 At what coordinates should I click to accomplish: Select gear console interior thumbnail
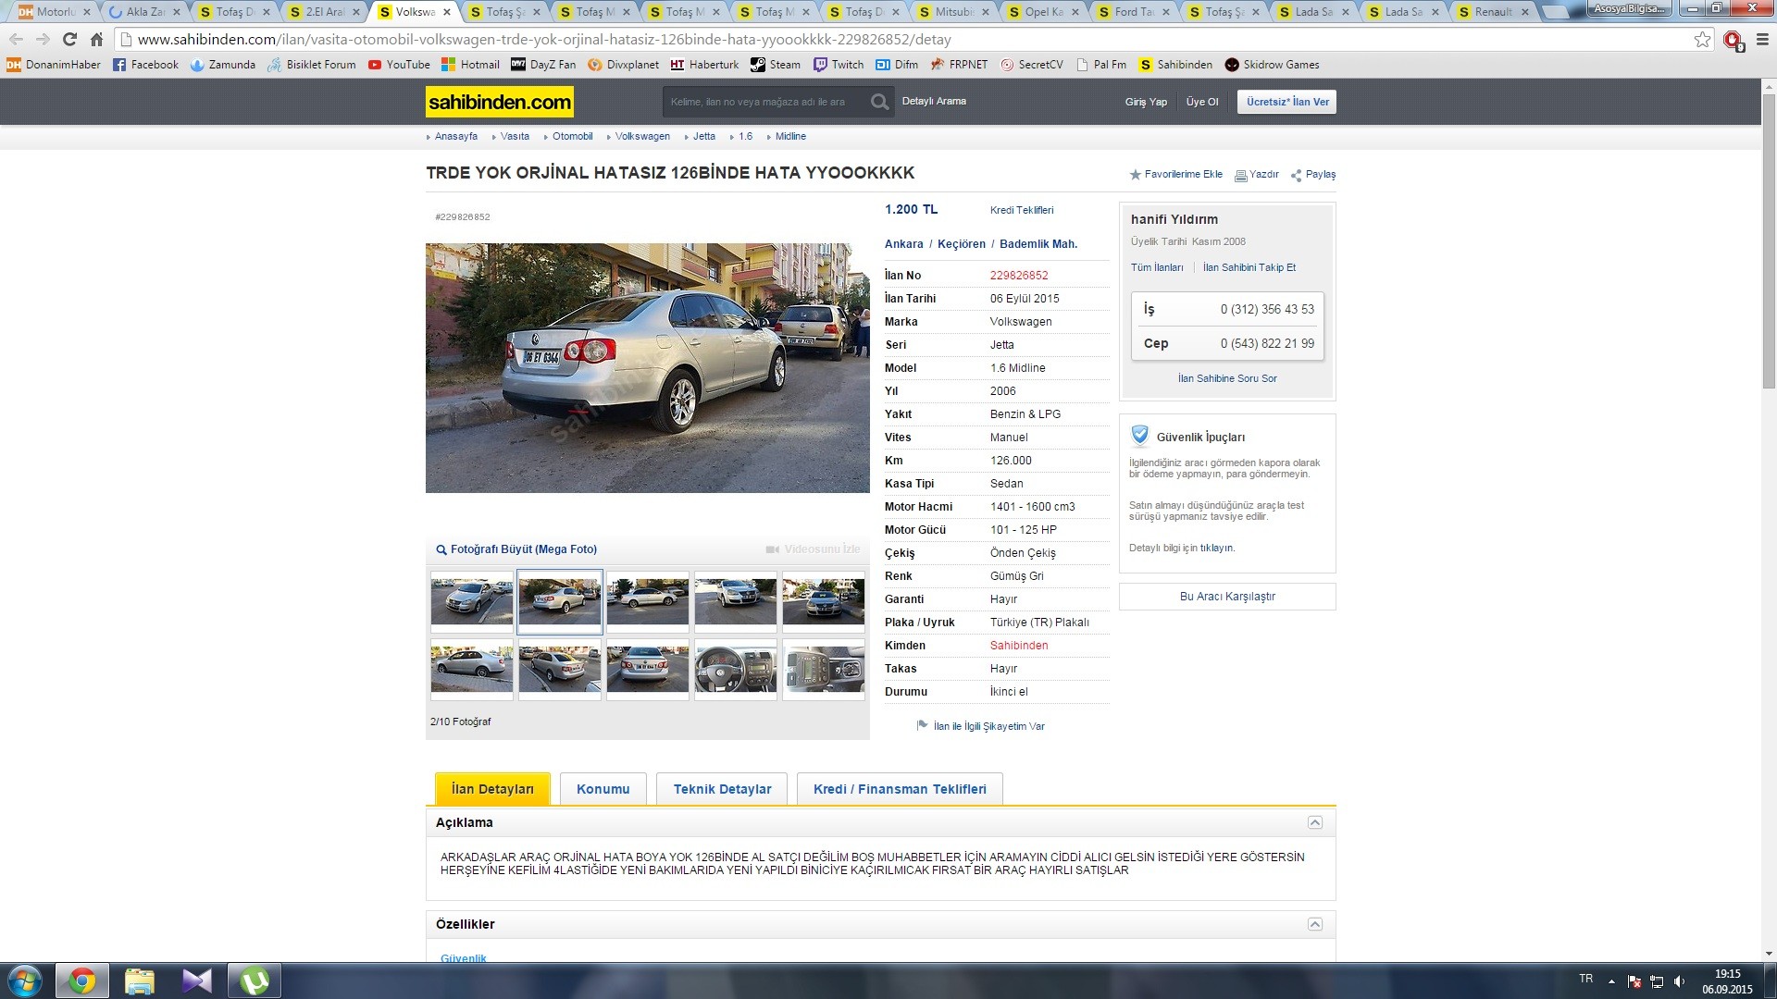pyautogui.click(x=824, y=669)
